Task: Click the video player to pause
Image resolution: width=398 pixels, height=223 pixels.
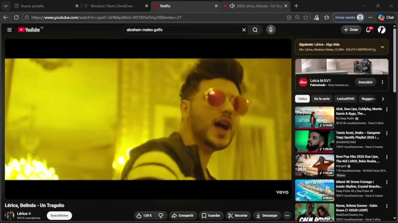Action: tap(148, 119)
